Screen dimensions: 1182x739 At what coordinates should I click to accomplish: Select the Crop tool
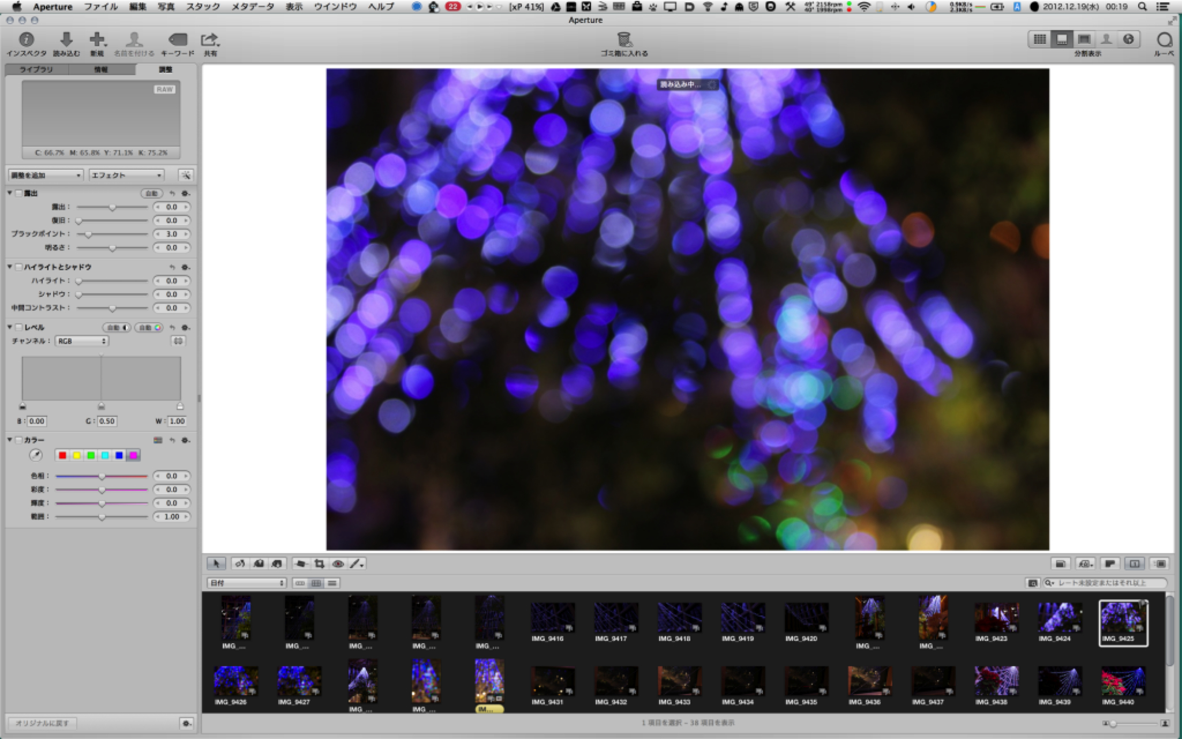coord(319,563)
